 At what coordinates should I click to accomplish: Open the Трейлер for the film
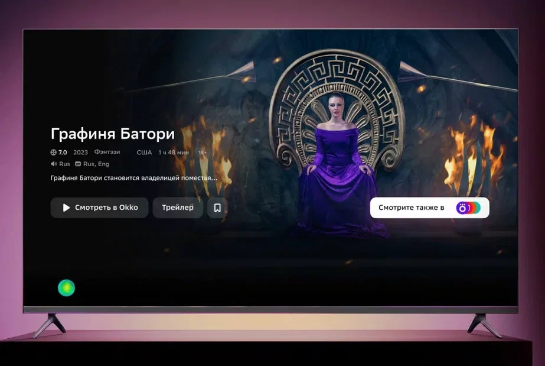178,208
